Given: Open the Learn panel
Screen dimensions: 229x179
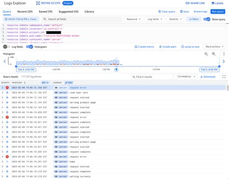Looking at the screenshot, I should [217, 3].
